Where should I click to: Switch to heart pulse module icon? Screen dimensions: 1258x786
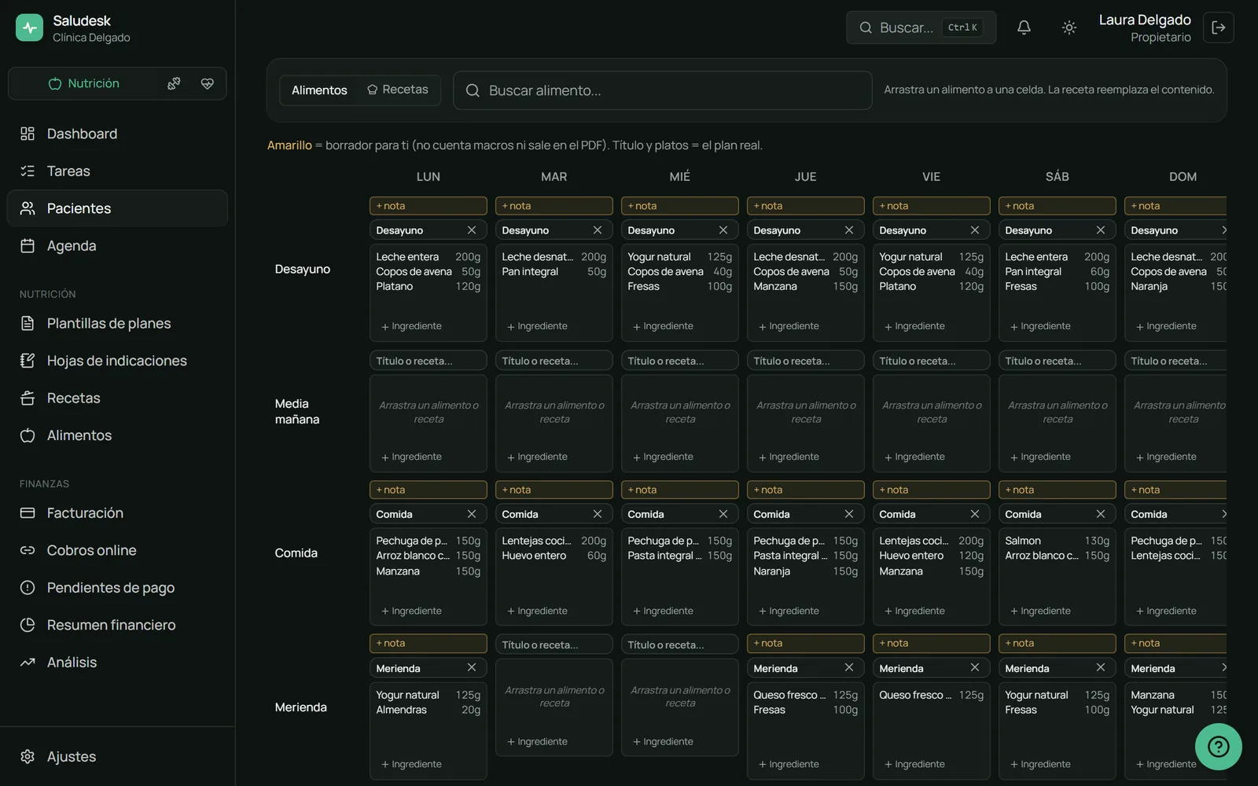click(207, 83)
